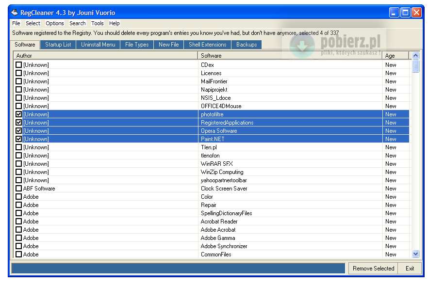Image resolution: width=428 pixels, height=285 pixels.
Task: Switch to the File Types tab
Action: pyautogui.click(x=137, y=45)
